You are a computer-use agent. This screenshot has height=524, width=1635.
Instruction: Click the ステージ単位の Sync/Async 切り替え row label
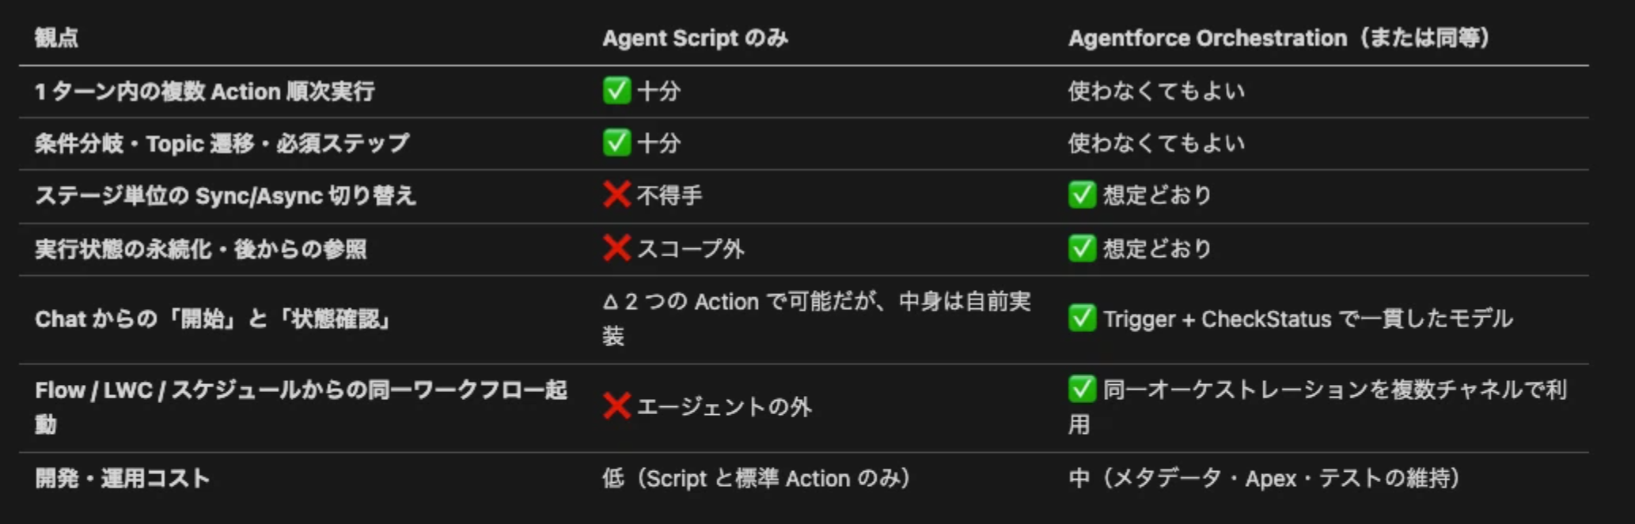pos(225,195)
